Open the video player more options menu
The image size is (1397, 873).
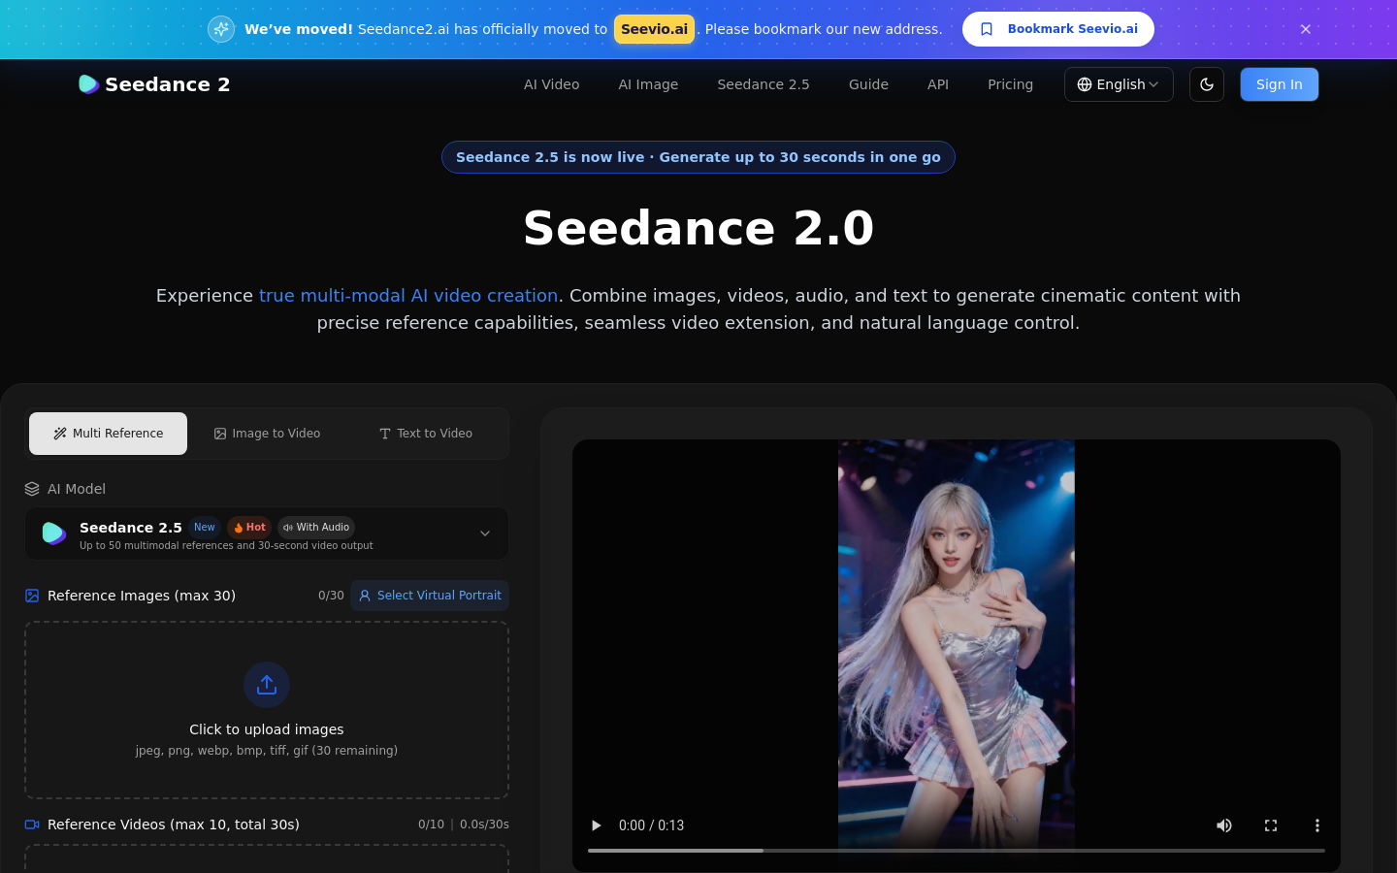click(1317, 825)
